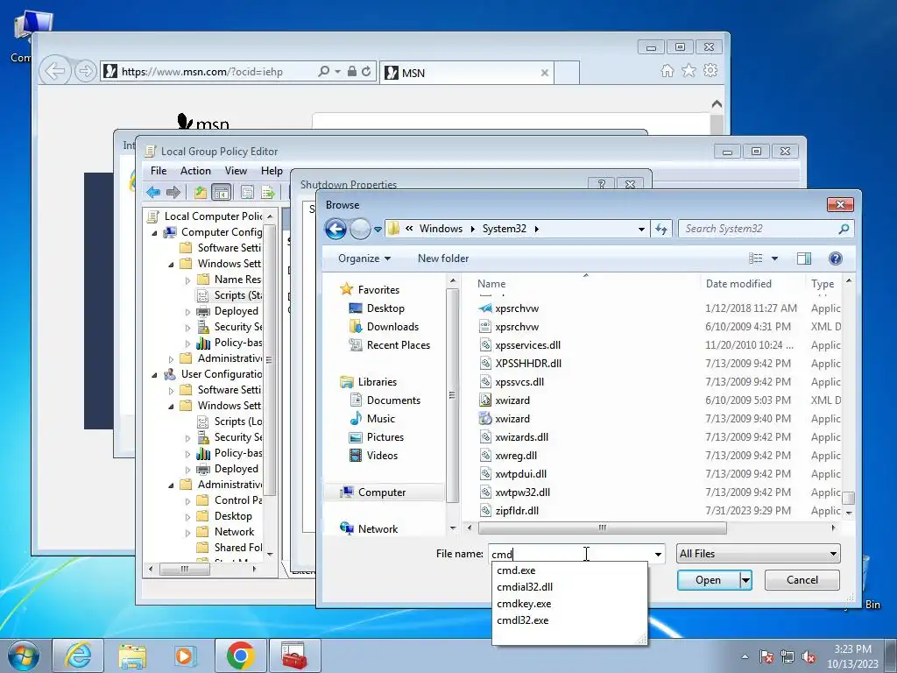This screenshot has height=673, width=897.
Task: Change the view using the views icon
Action: click(x=756, y=259)
